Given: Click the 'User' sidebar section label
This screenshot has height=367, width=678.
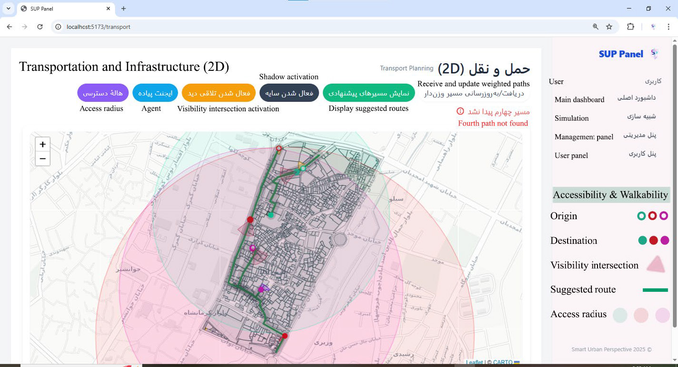Looking at the screenshot, I should click(556, 82).
